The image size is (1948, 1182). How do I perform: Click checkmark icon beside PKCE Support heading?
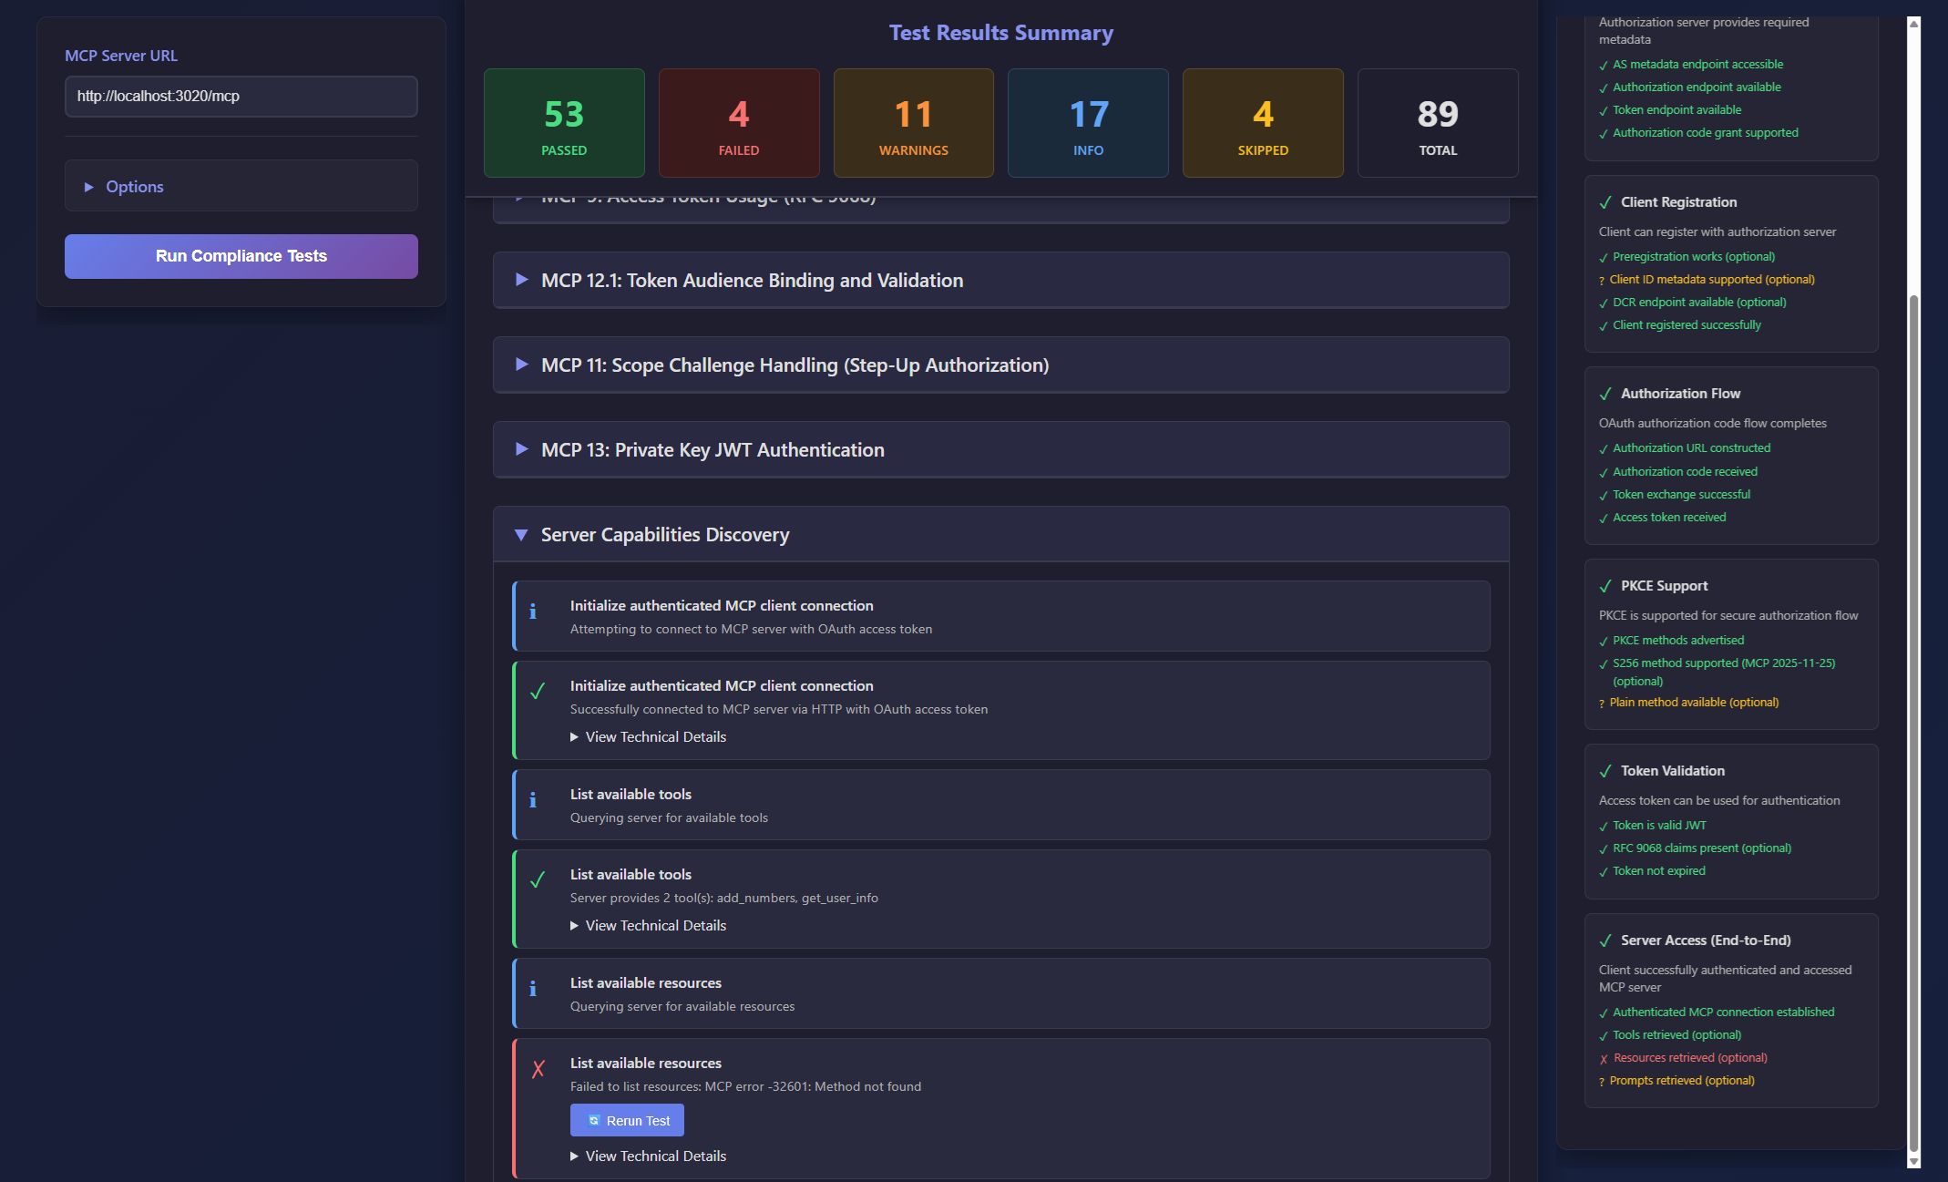[1605, 586]
